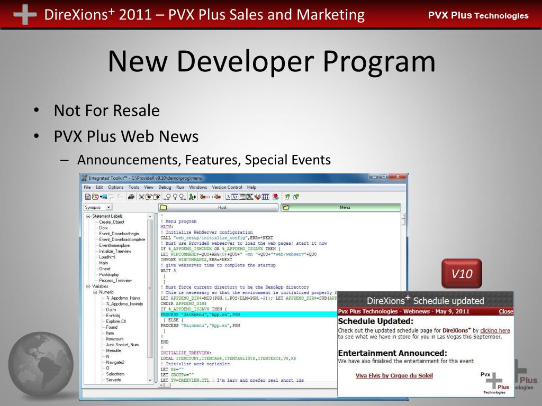Viewport: 542px width, 406px height.
Task: Open the Help menu
Action: (x=251, y=187)
